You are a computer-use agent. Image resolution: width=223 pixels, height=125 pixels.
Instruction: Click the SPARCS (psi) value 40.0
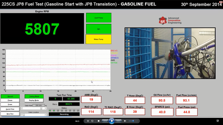[x=162, y=112]
